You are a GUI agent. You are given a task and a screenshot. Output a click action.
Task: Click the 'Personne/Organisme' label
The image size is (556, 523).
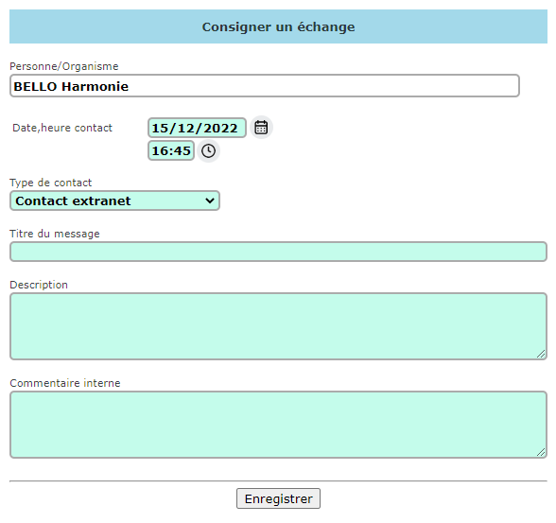[64, 66]
